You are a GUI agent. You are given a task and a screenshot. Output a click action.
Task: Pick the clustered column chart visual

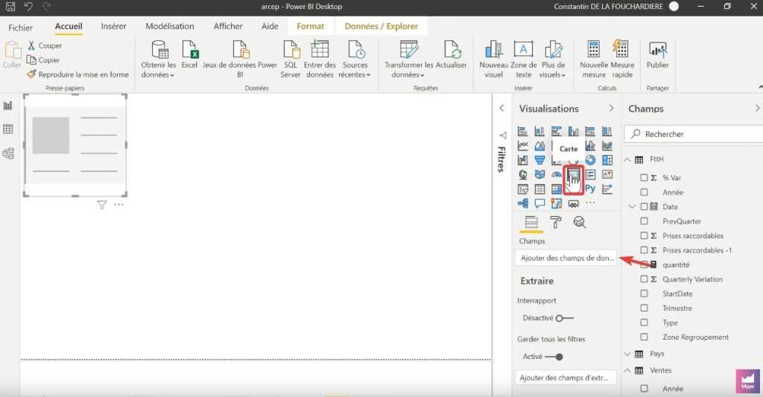pos(574,131)
